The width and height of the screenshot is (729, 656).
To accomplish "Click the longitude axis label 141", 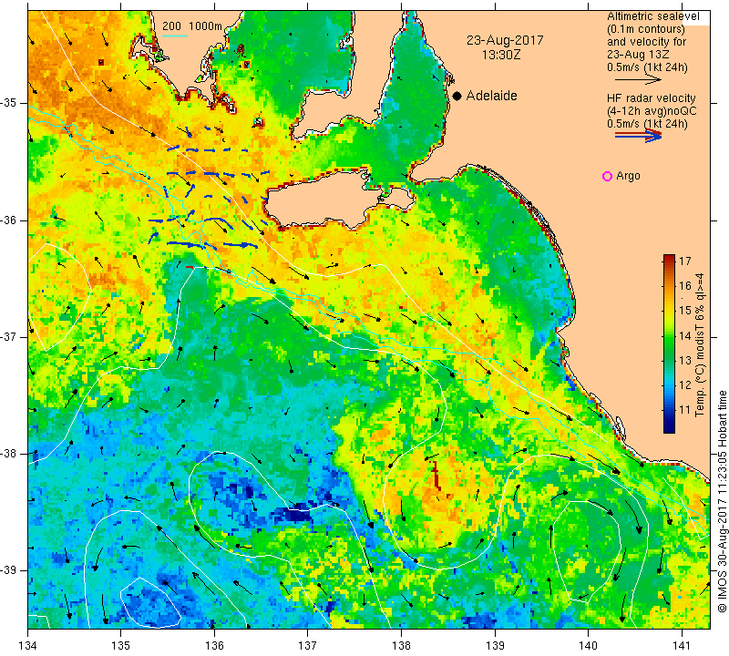I will tap(682, 646).
